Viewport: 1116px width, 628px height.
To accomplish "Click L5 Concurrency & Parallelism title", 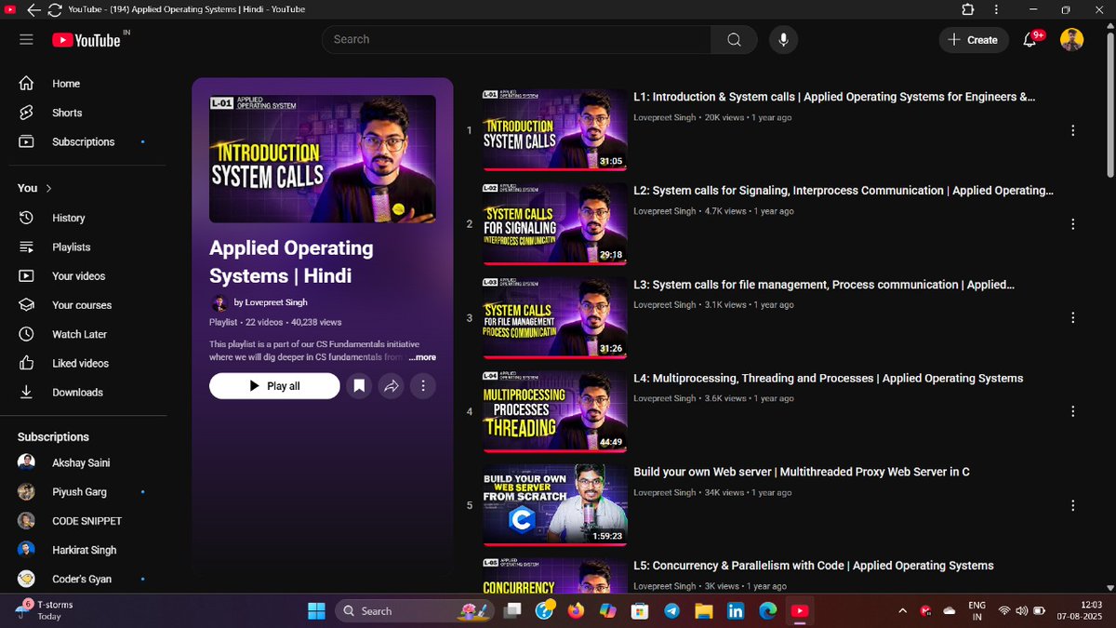I will point(814,566).
